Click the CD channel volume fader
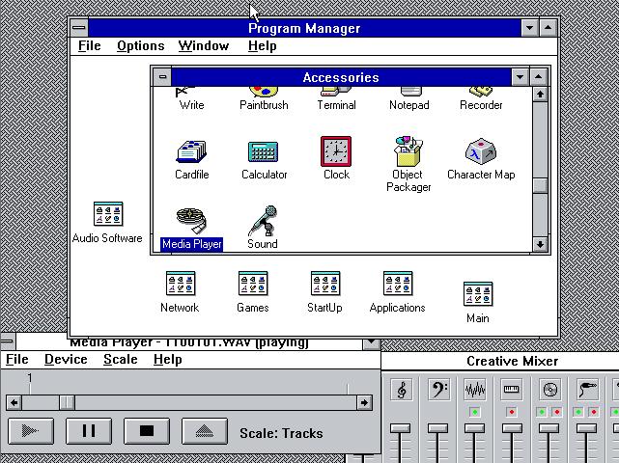The width and height of the screenshot is (619, 463). pyautogui.click(x=549, y=428)
